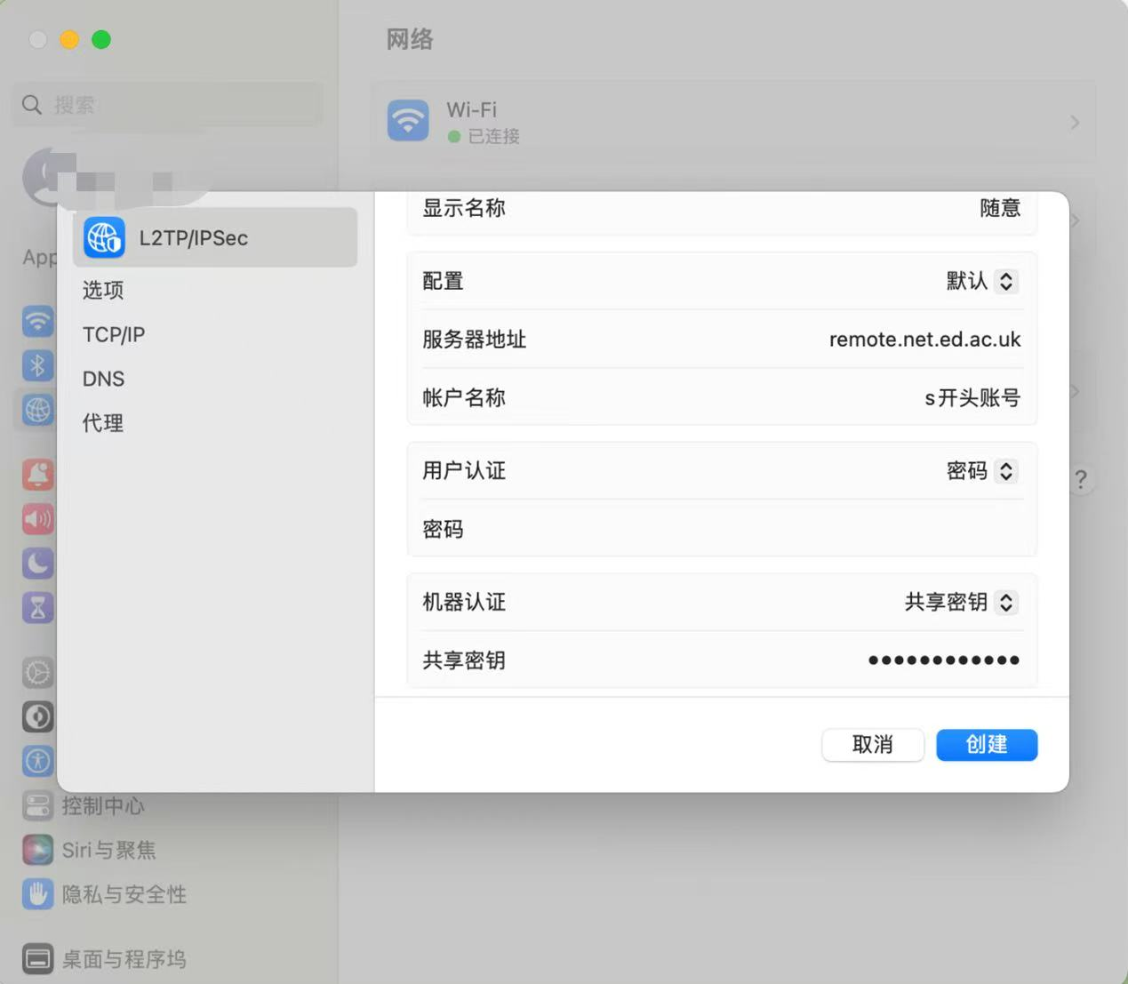The width and height of the screenshot is (1128, 984).
Task: Open Screen Time hourglass icon
Action: pyautogui.click(x=37, y=608)
